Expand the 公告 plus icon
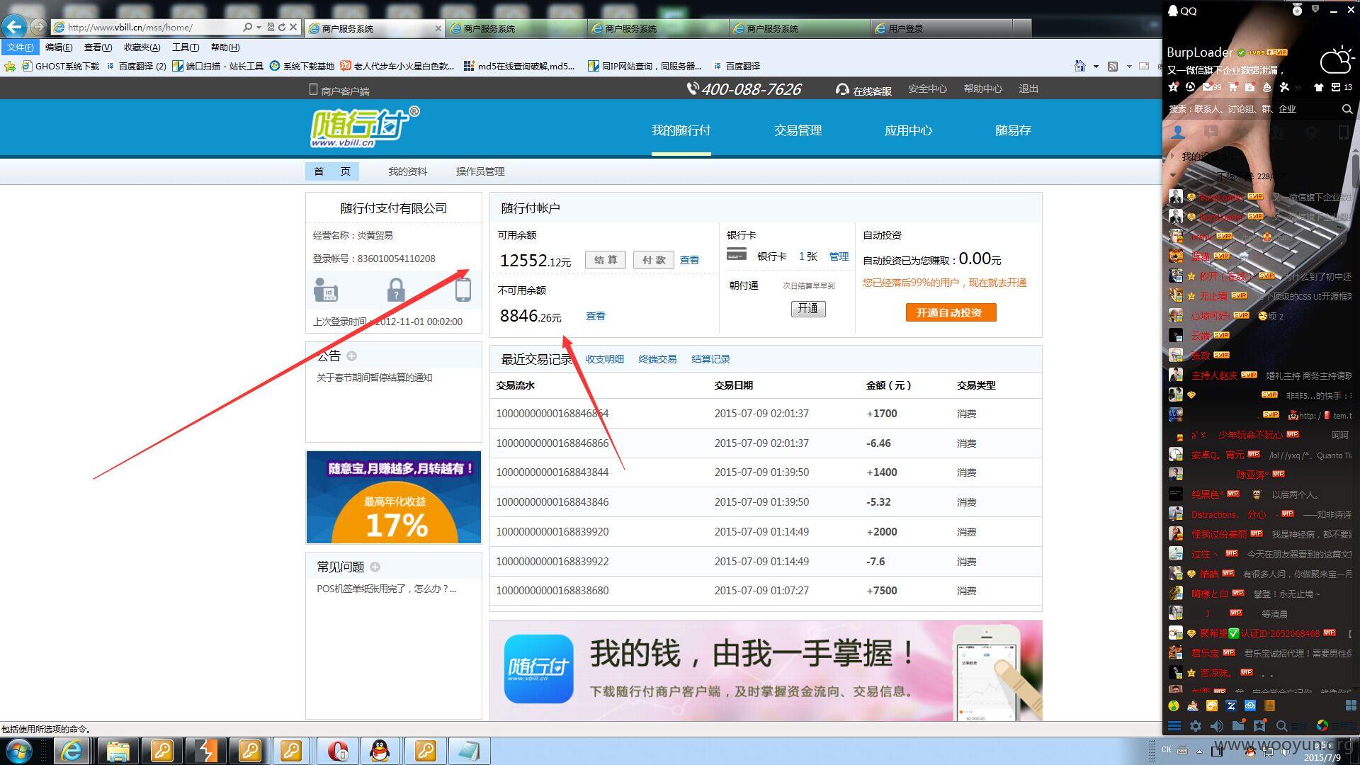This screenshot has height=765, width=1360. [351, 356]
